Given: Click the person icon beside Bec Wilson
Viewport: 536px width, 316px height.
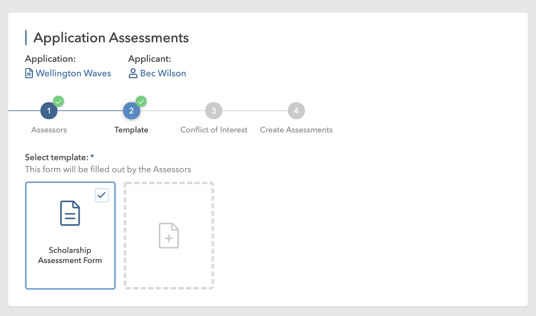Looking at the screenshot, I should (x=133, y=73).
